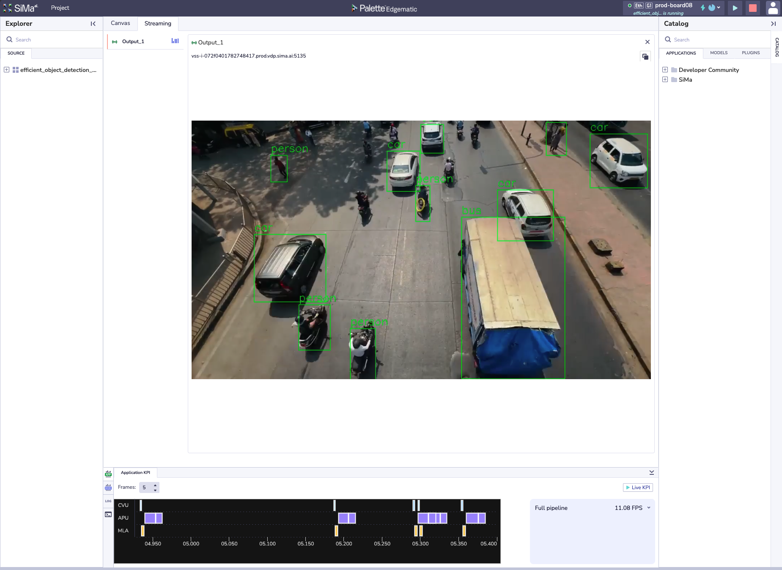This screenshot has width=782, height=570.
Task: Collapse the Explorer panel
Action: point(93,24)
